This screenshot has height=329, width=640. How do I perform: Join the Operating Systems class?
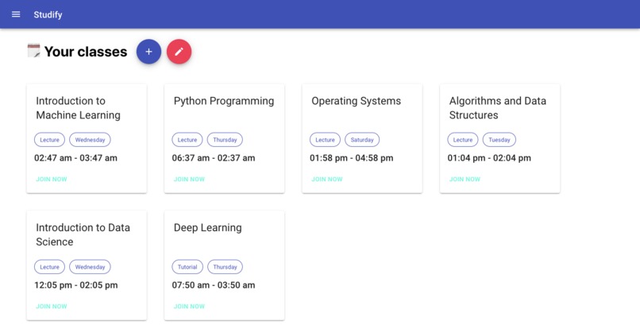(x=327, y=179)
